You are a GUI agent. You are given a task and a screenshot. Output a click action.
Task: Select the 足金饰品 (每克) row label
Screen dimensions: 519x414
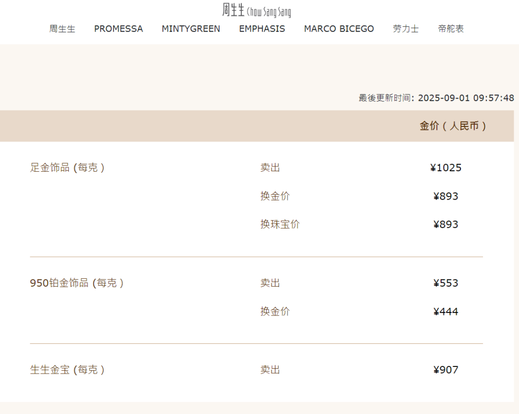[x=67, y=168]
